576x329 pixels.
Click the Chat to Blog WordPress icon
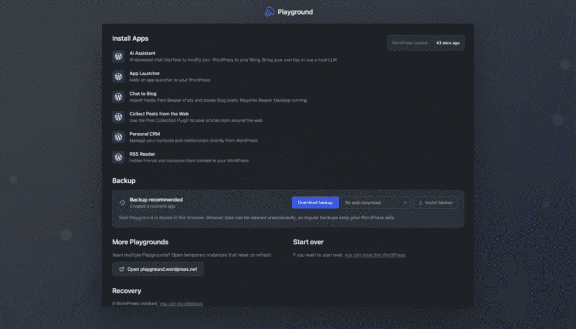coord(118,96)
